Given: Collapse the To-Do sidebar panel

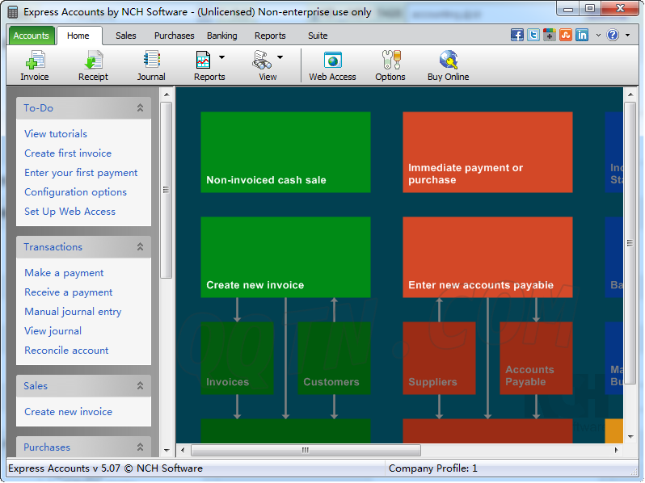Looking at the screenshot, I should coord(140,108).
